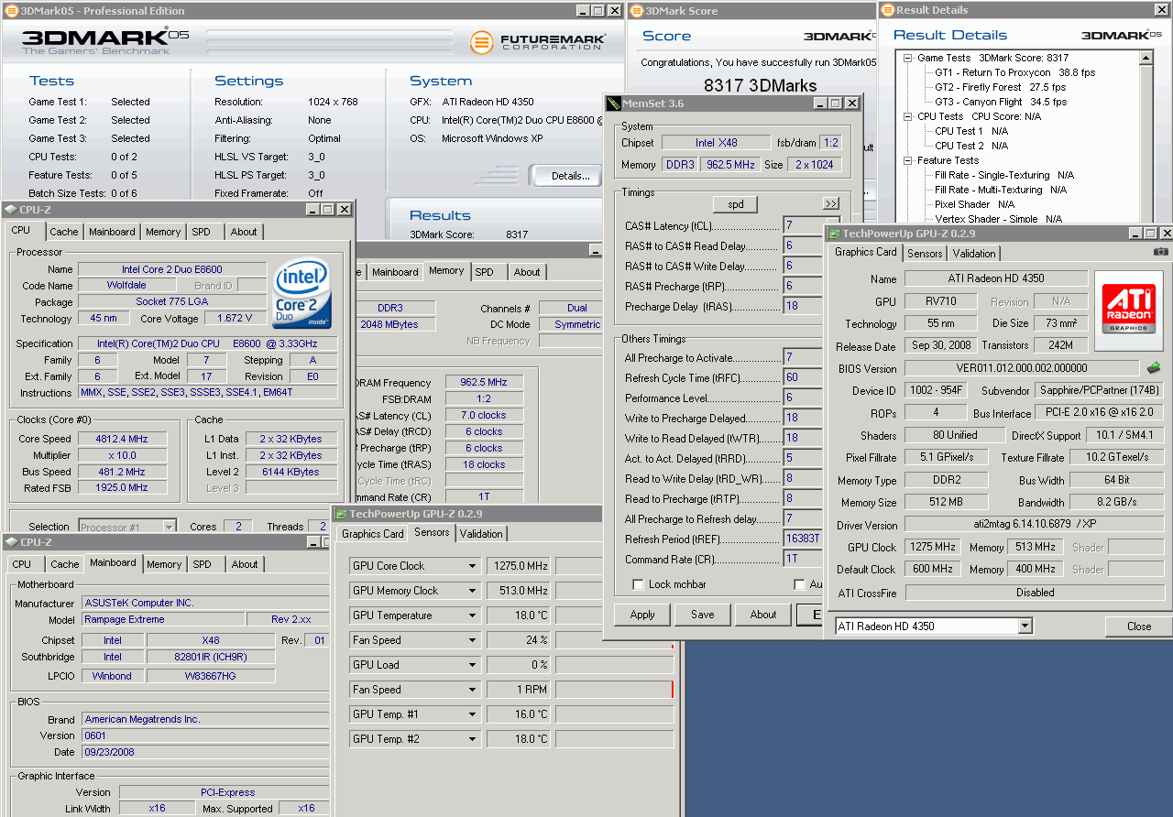Select 'CPU Test 1' result row
1173x817 pixels.
[x=971, y=131]
